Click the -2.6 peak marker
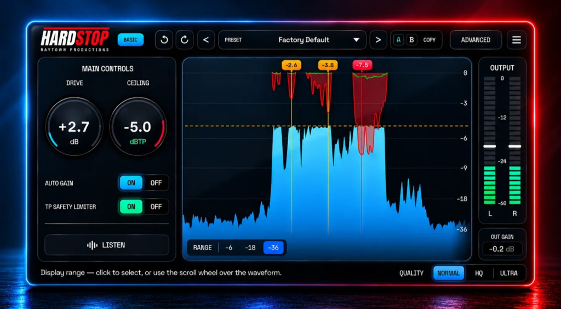This screenshot has height=309, width=561. click(x=291, y=65)
